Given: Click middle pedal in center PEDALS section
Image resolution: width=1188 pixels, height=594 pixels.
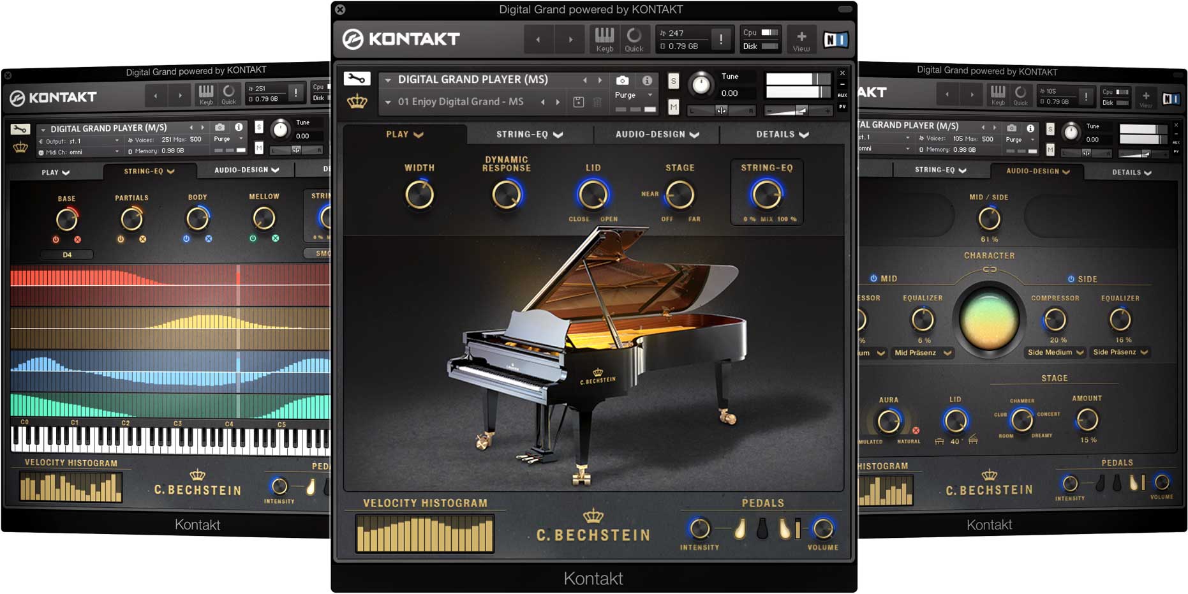Looking at the screenshot, I should pos(762,529).
